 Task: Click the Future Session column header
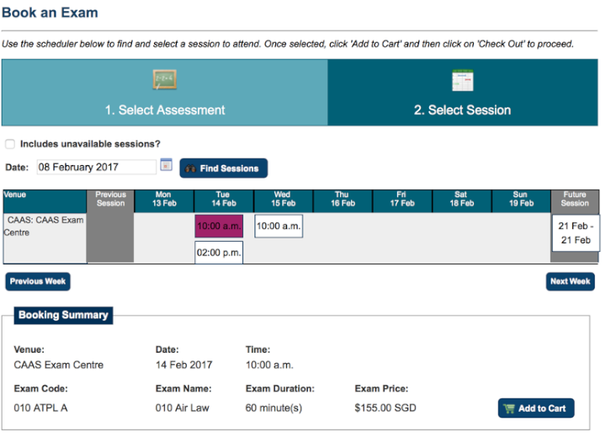tap(575, 200)
